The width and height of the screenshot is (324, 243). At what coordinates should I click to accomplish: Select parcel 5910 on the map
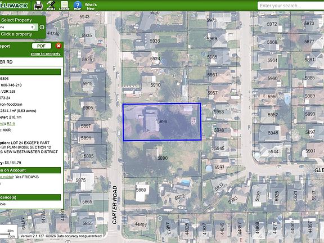click(x=155, y=85)
